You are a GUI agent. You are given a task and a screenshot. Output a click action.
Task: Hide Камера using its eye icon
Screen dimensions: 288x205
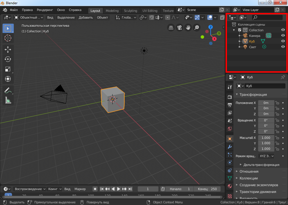coord(283,35)
